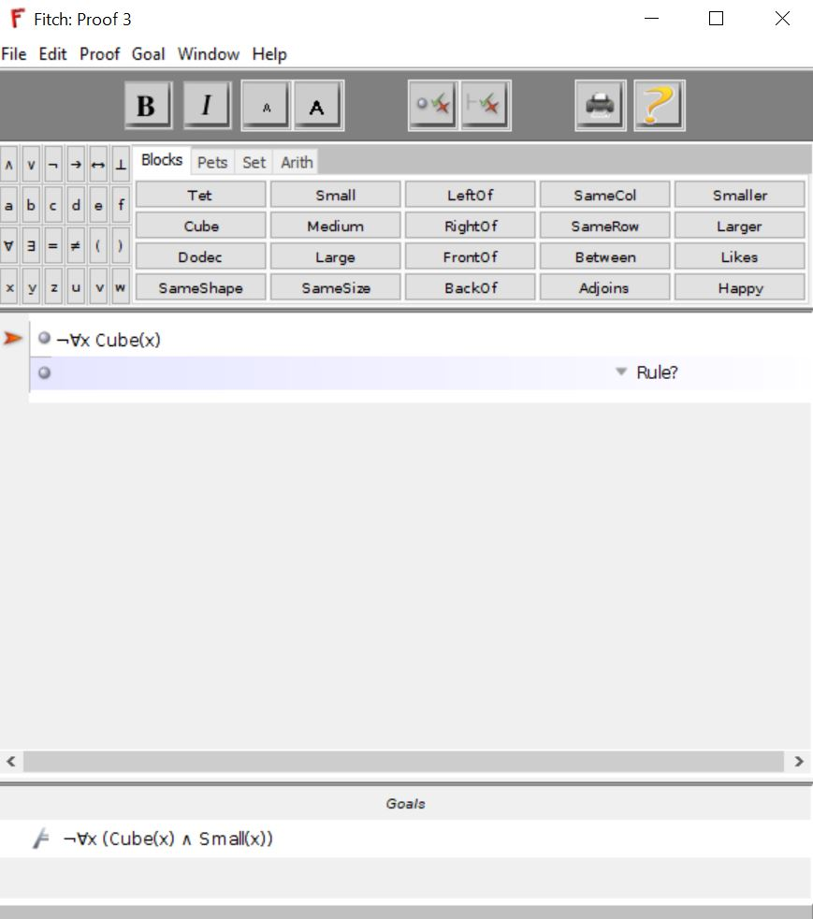Open help with the question mark icon

coord(659,106)
